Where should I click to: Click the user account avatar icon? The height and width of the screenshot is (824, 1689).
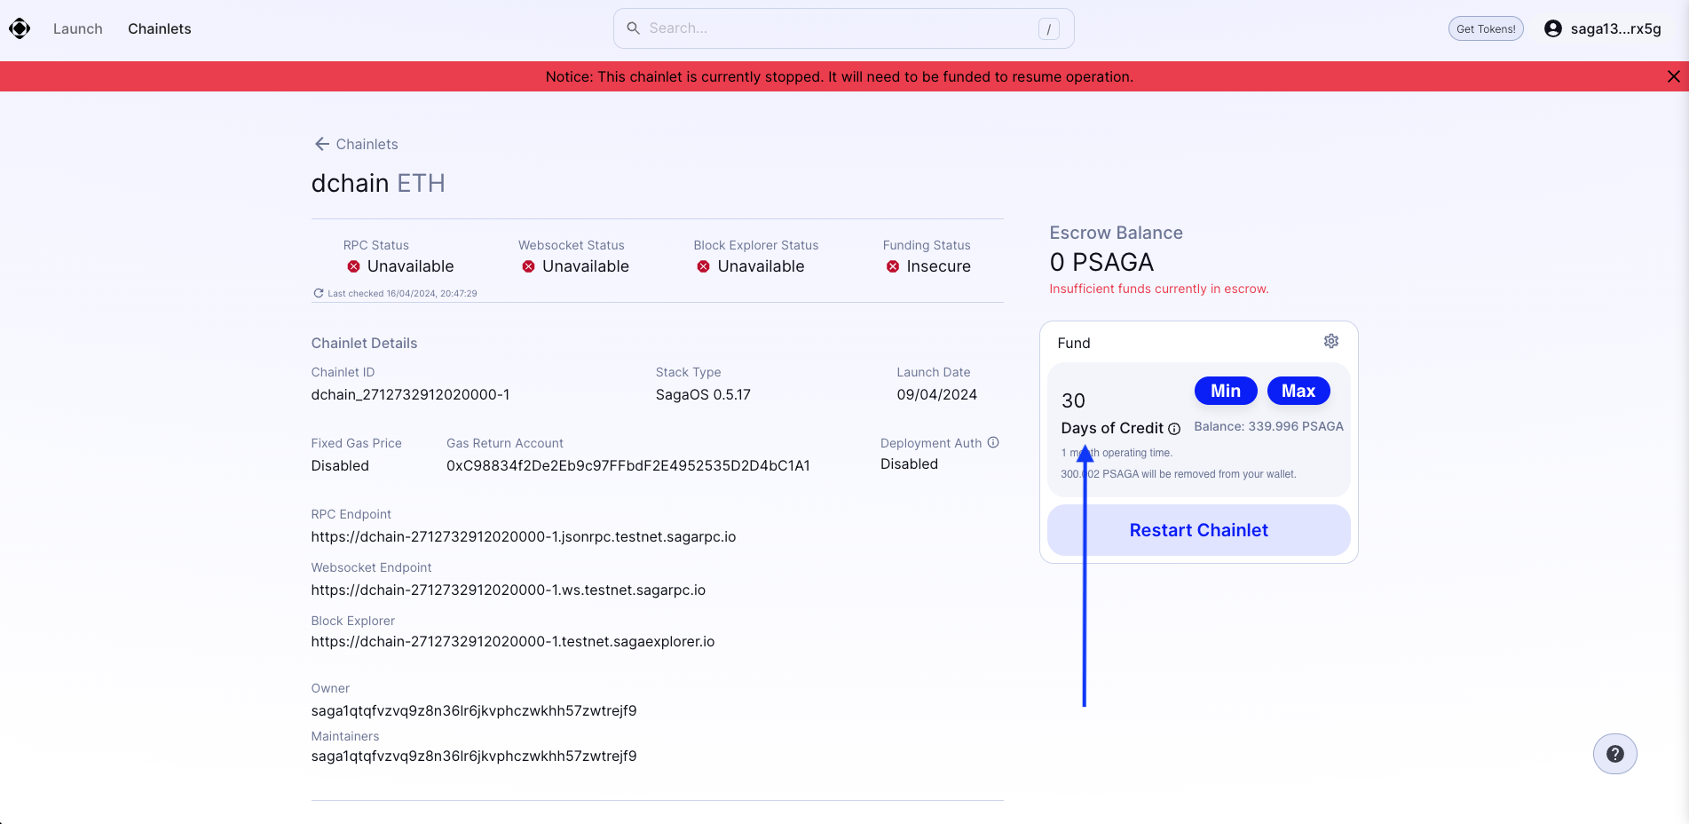pos(1552,28)
